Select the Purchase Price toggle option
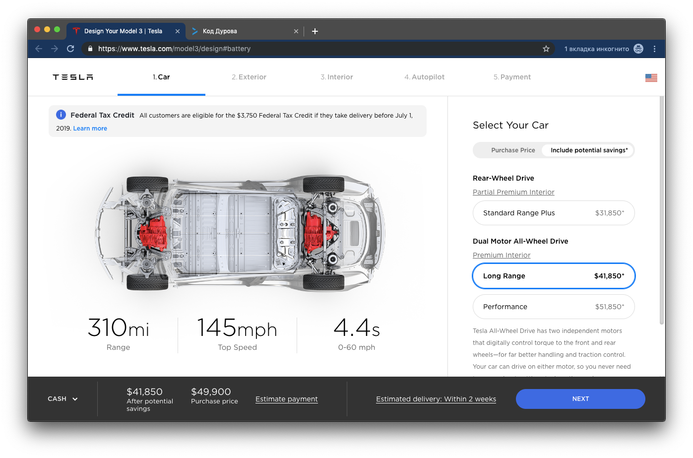Viewport: 693px width, 458px height. tap(513, 150)
